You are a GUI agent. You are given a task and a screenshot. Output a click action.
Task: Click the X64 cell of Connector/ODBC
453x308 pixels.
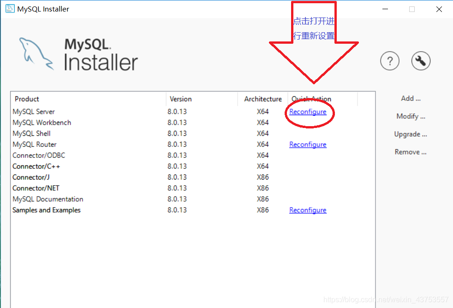tap(262, 156)
